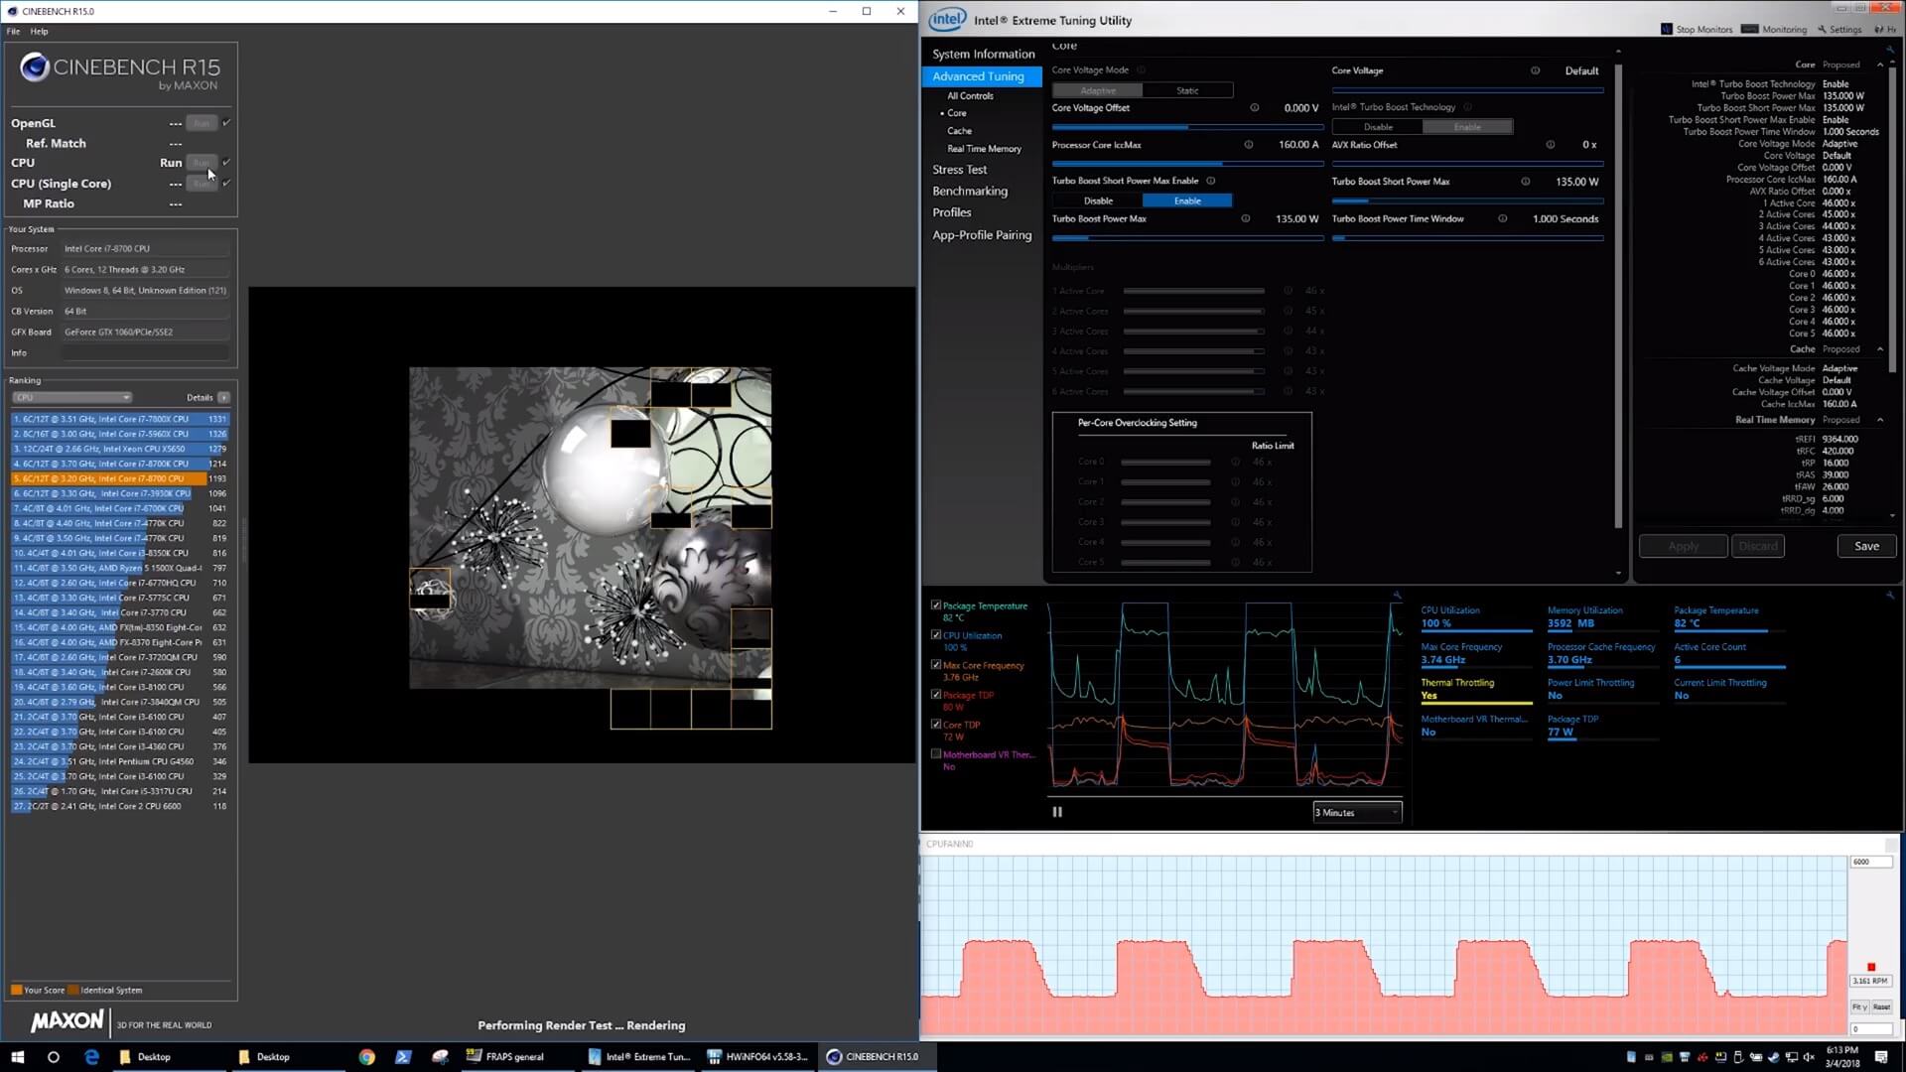This screenshot has height=1072, width=1906.
Task: Click info icon beside Core Voltage Offset
Action: [x=1254, y=108]
